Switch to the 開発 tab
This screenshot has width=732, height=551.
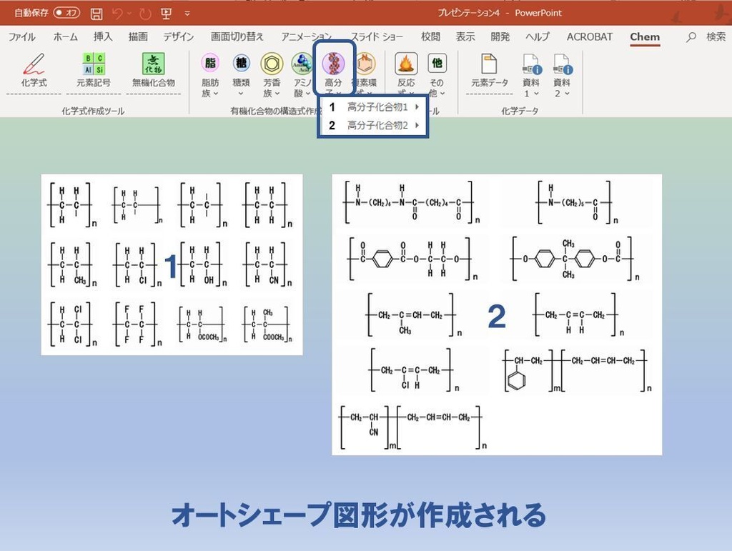coord(500,36)
